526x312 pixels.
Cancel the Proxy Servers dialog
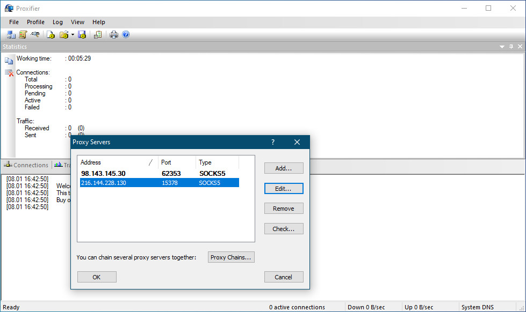[x=284, y=277]
